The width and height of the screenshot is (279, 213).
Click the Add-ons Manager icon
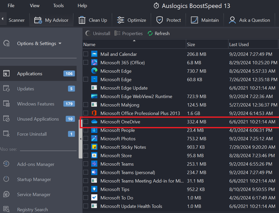pyautogui.click(x=6, y=164)
